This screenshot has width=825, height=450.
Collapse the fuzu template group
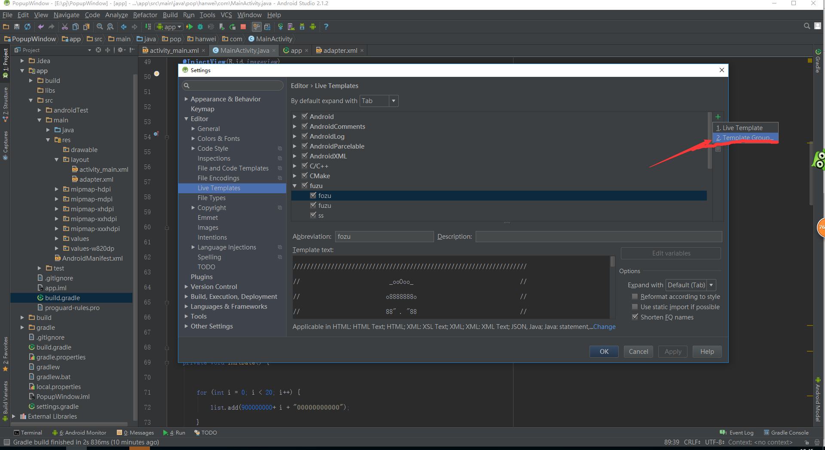point(295,186)
